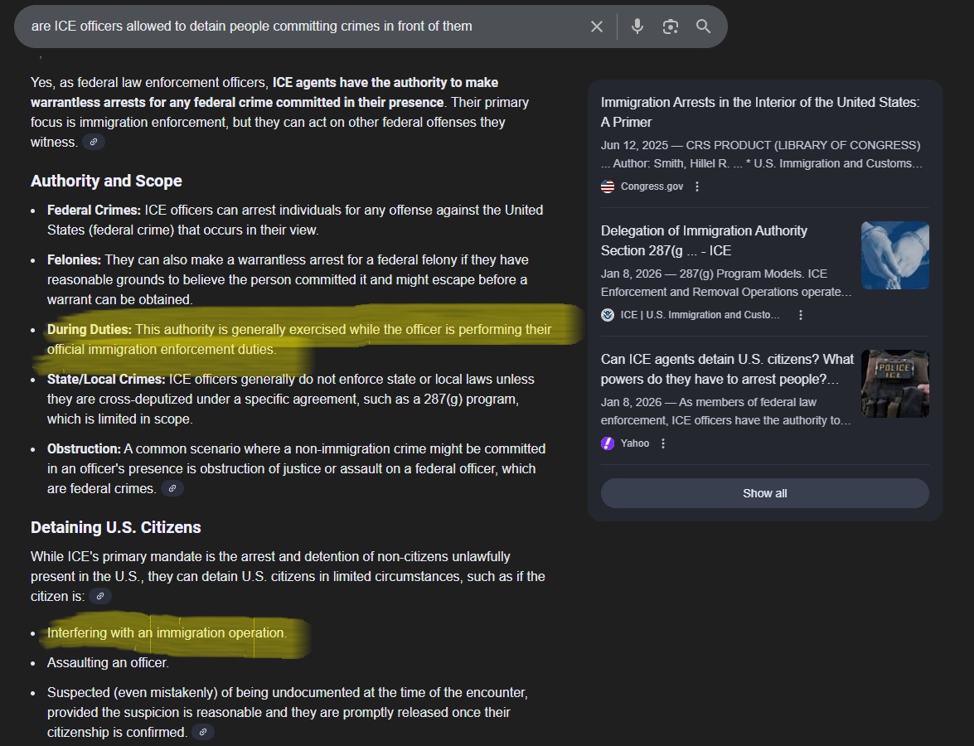Open more options for the ICE result
This screenshot has width=974, height=746.
tap(801, 315)
